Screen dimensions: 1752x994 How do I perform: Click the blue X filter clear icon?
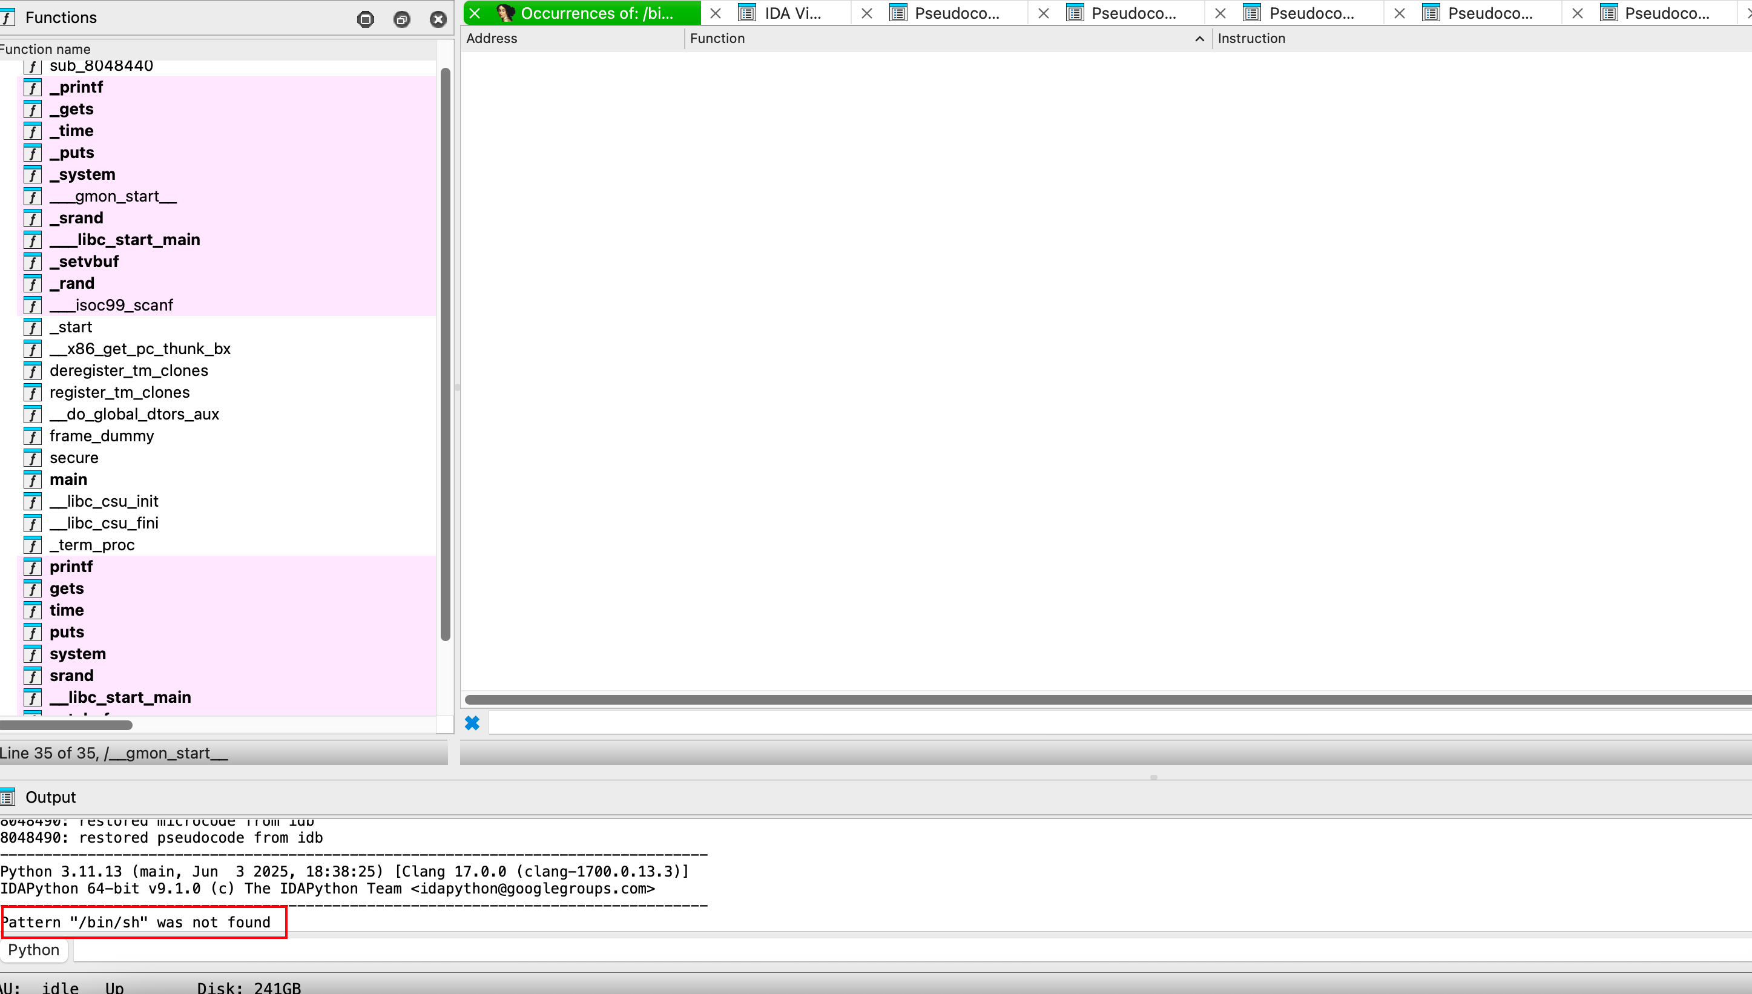click(x=472, y=723)
